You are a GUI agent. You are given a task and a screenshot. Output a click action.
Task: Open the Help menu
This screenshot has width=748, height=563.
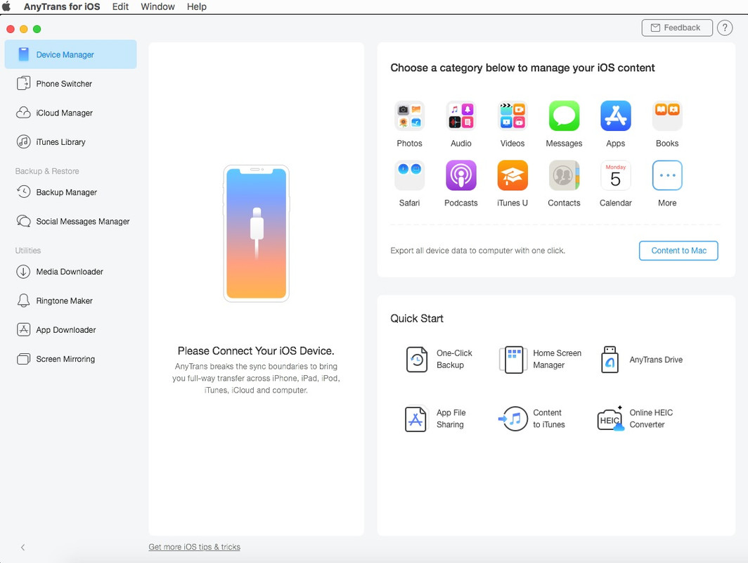(x=197, y=6)
